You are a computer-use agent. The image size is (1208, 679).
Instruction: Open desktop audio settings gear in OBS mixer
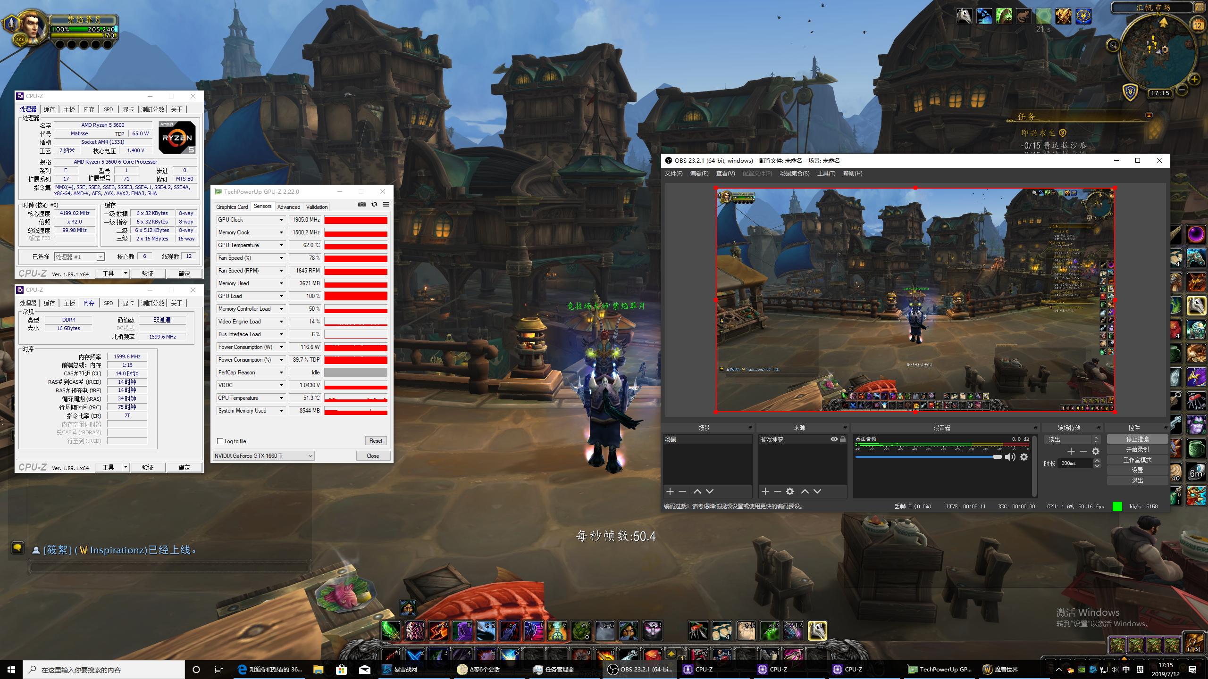pyautogui.click(x=1024, y=457)
